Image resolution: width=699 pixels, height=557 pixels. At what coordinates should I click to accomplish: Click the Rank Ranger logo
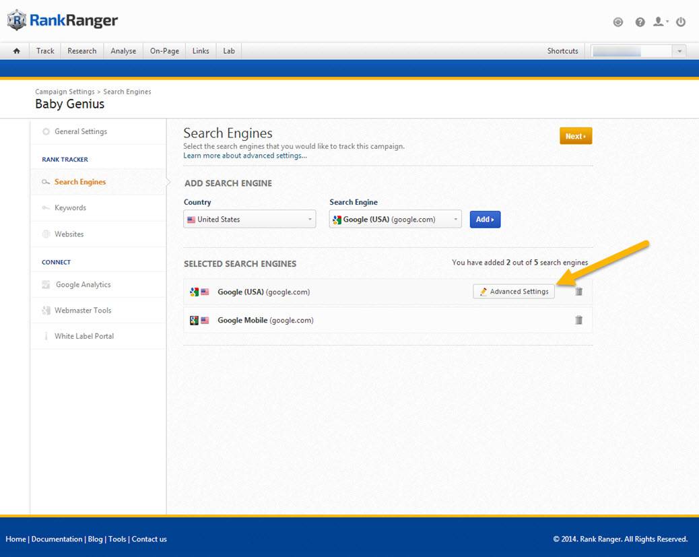tap(63, 21)
